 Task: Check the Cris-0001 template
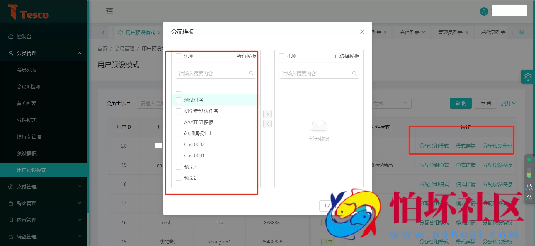pos(179,156)
